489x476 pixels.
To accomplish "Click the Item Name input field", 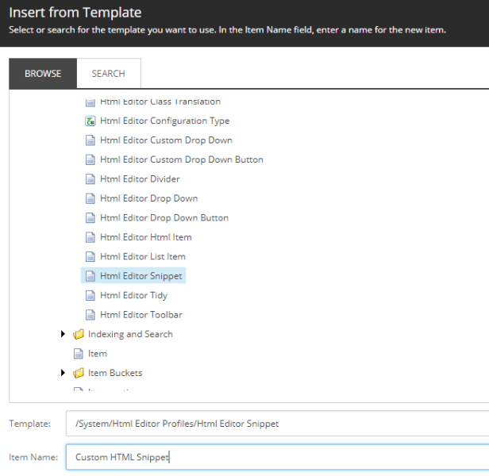I will tap(277, 457).
